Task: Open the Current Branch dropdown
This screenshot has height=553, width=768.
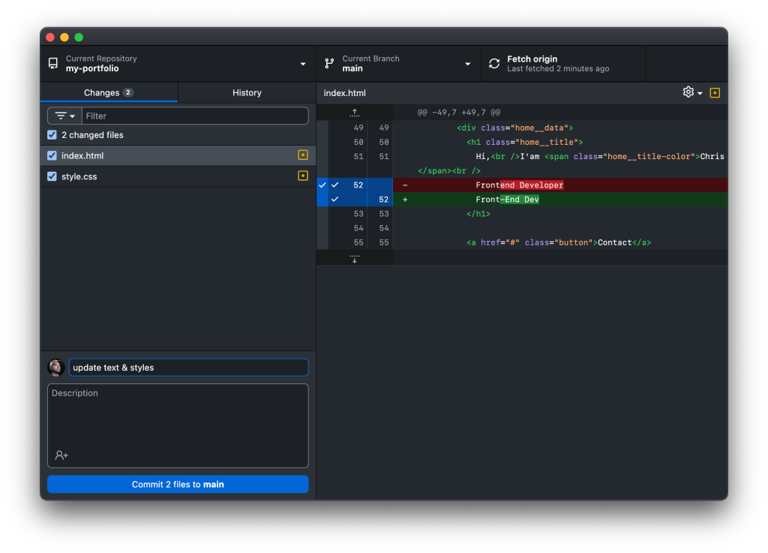Action: pyautogui.click(x=466, y=64)
